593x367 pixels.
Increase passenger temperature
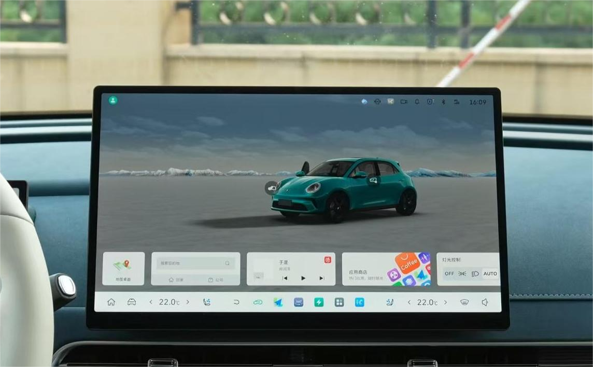pos(445,302)
